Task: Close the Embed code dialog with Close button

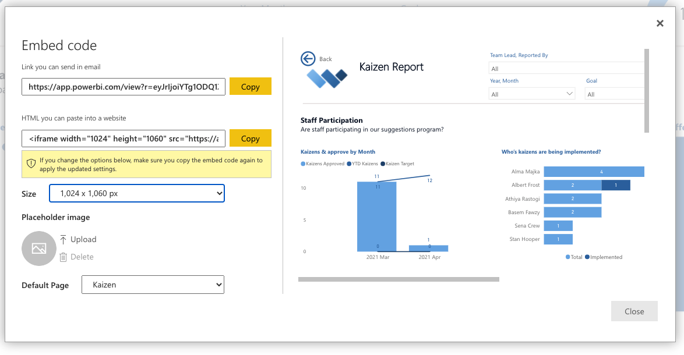Action: [634, 311]
